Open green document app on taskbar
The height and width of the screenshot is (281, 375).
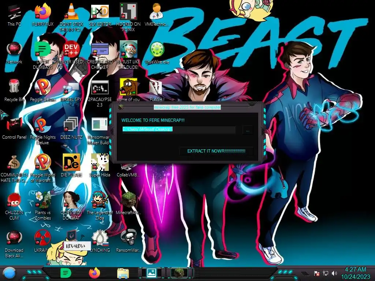[x=66, y=273]
